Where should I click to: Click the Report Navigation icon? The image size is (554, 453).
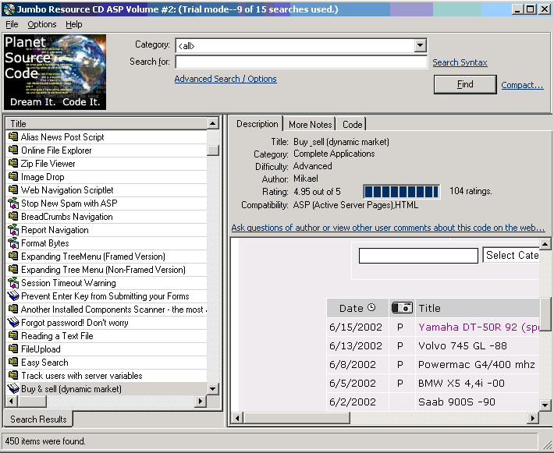[13, 230]
